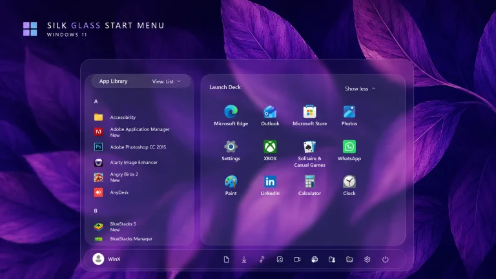Click the Network globe icon
The width and height of the screenshot is (496, 279).
[315, 260]
